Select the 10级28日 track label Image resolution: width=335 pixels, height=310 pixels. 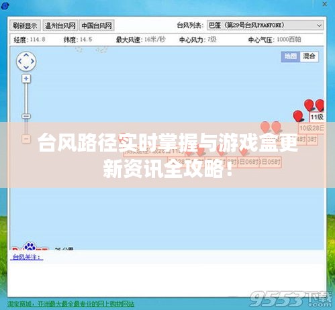tap(312, 128)
